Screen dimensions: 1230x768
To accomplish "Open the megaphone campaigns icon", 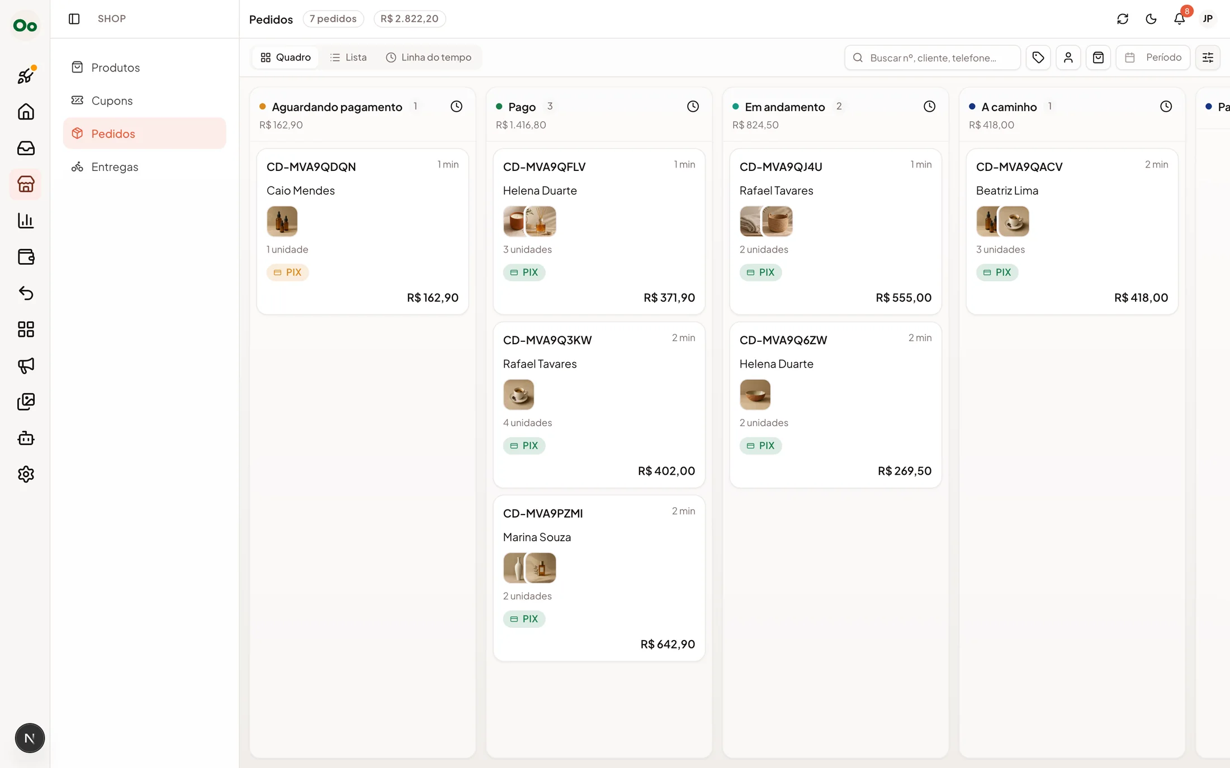I will point(26,366).
